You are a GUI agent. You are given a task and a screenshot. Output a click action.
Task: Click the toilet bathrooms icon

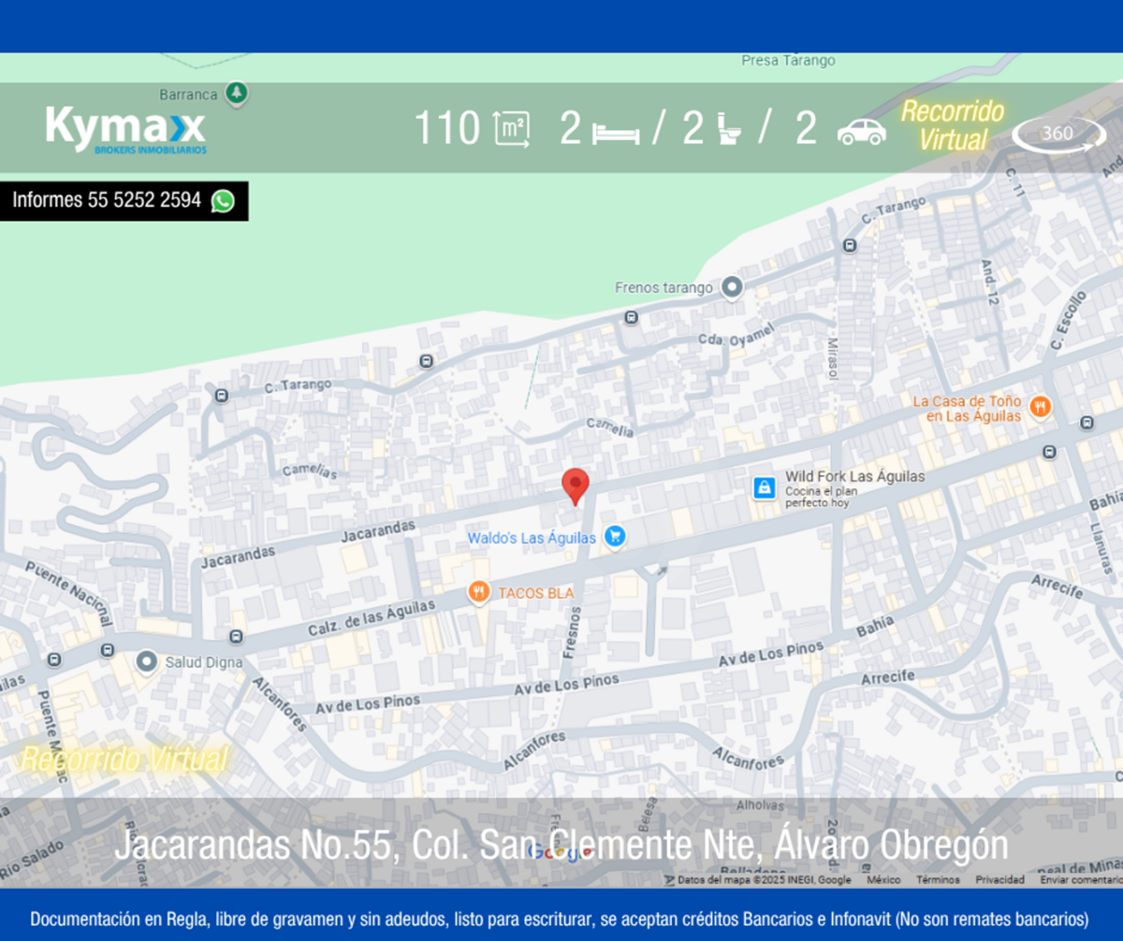click(x=731, y=129)
